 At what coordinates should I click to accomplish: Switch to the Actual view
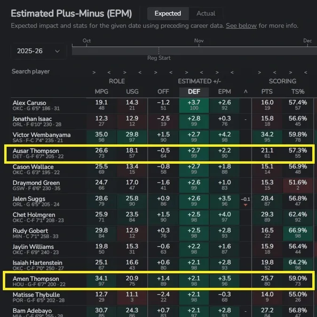206,14
